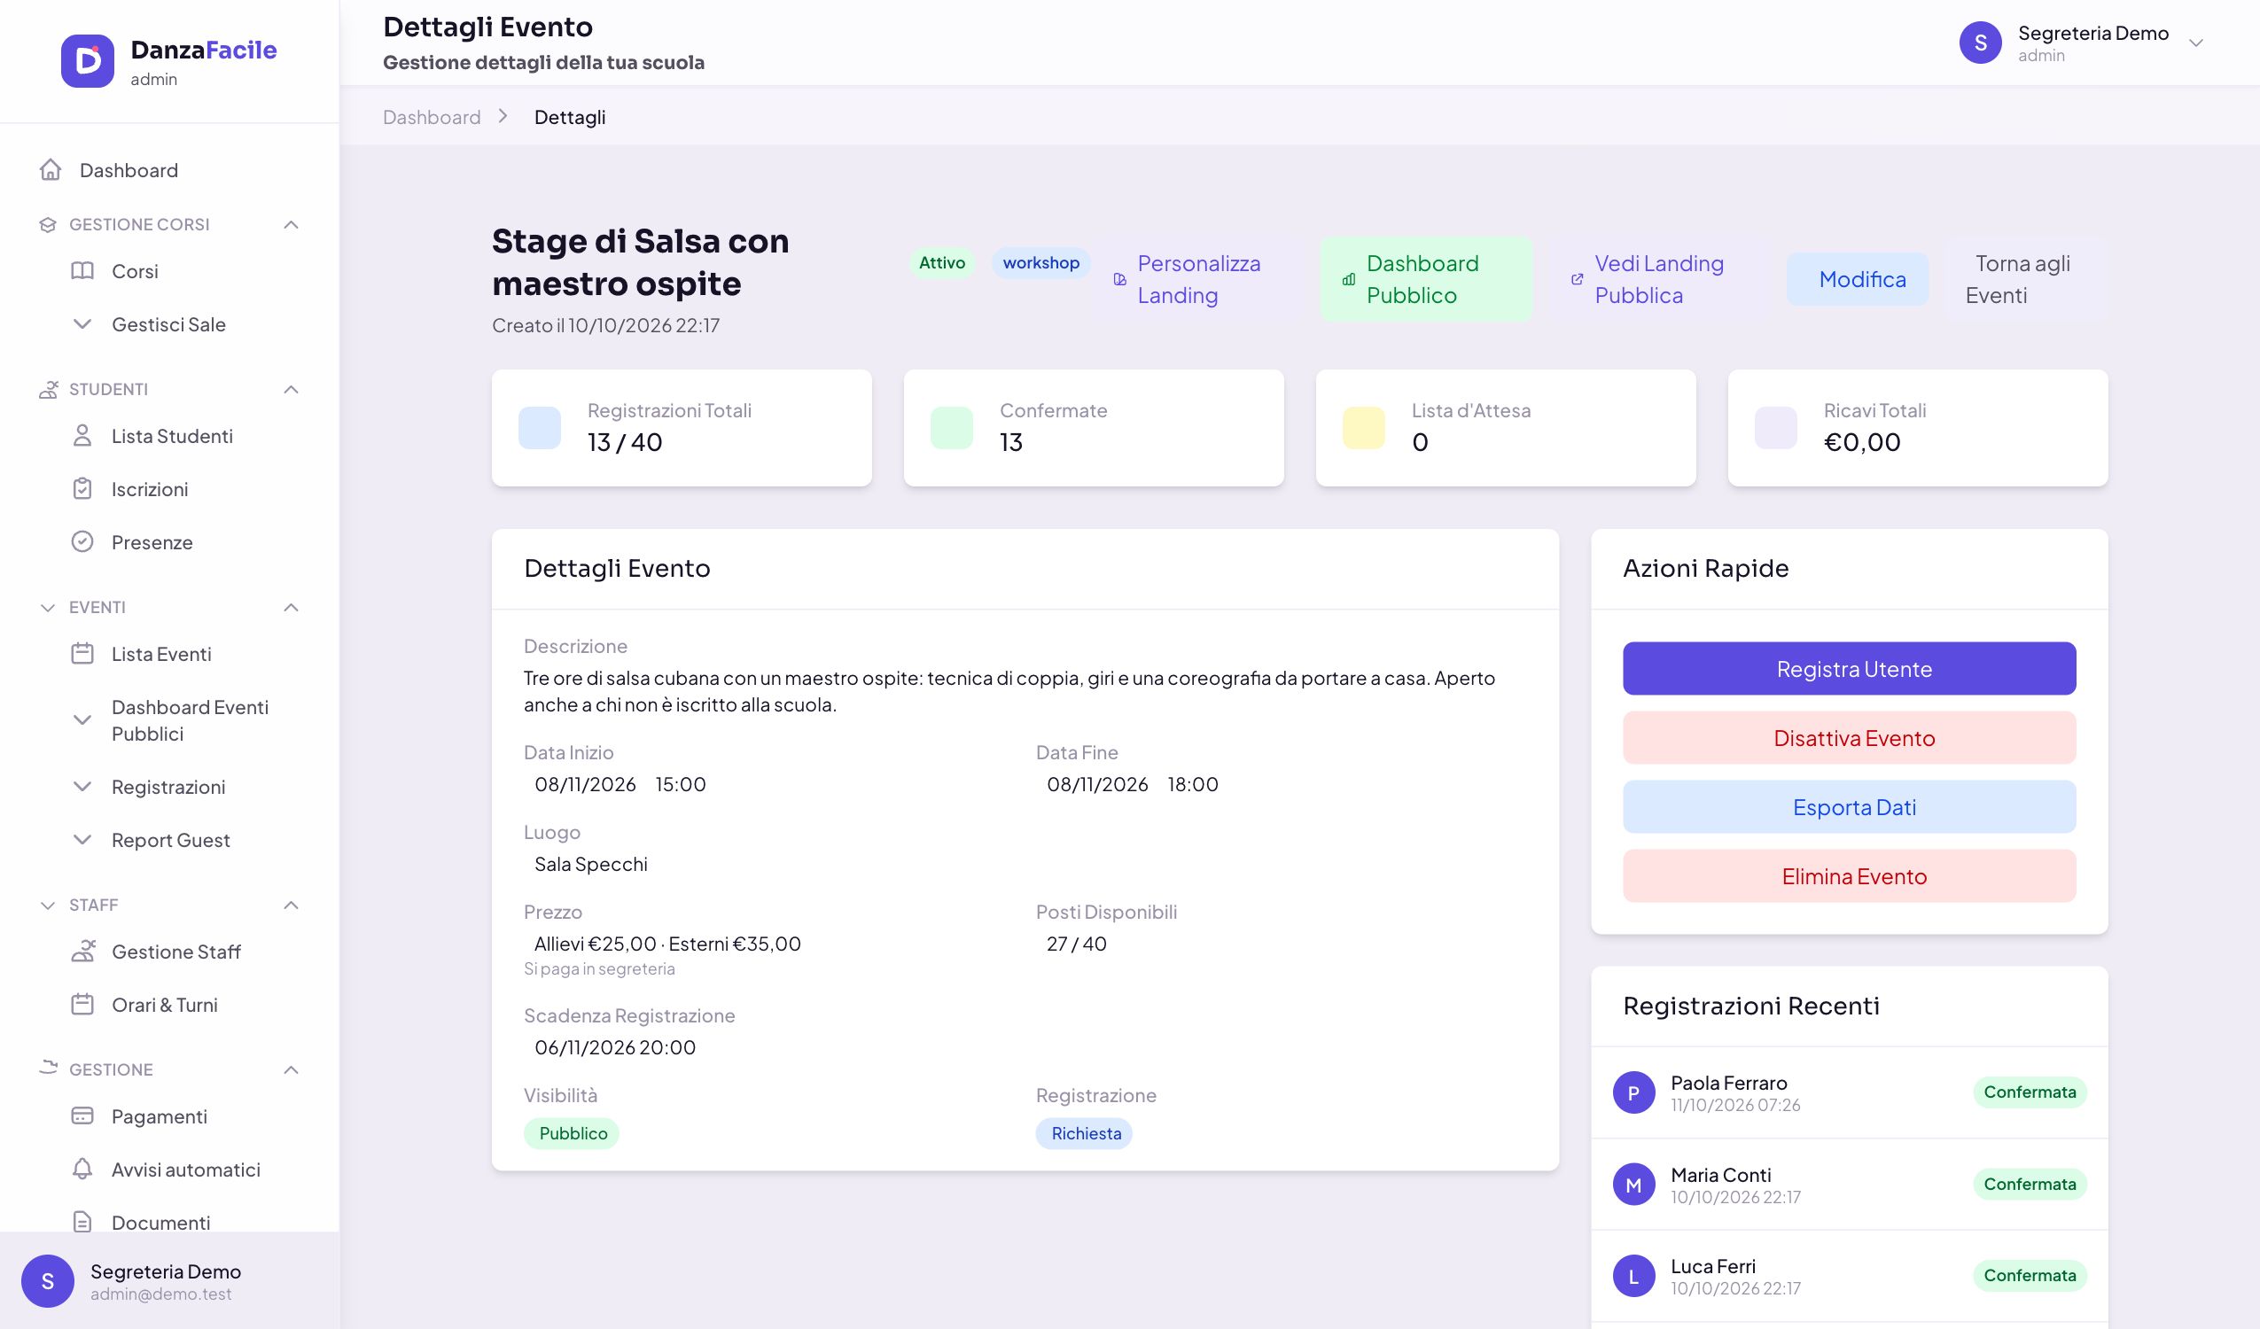The height and width of the screenshot is (1329, 2260).
Task: Click the workshop tag badge
Action: click(1040, 263)
